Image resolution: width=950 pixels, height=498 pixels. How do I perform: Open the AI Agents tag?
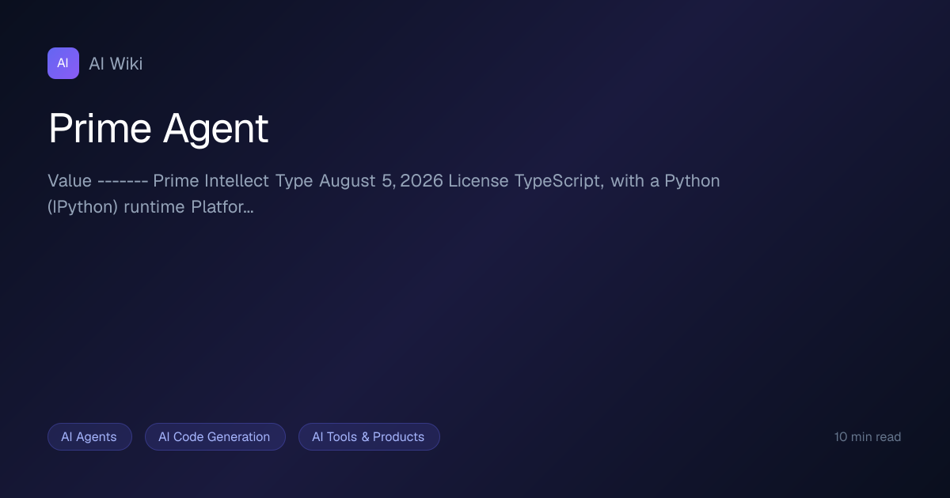pos(89,436)
